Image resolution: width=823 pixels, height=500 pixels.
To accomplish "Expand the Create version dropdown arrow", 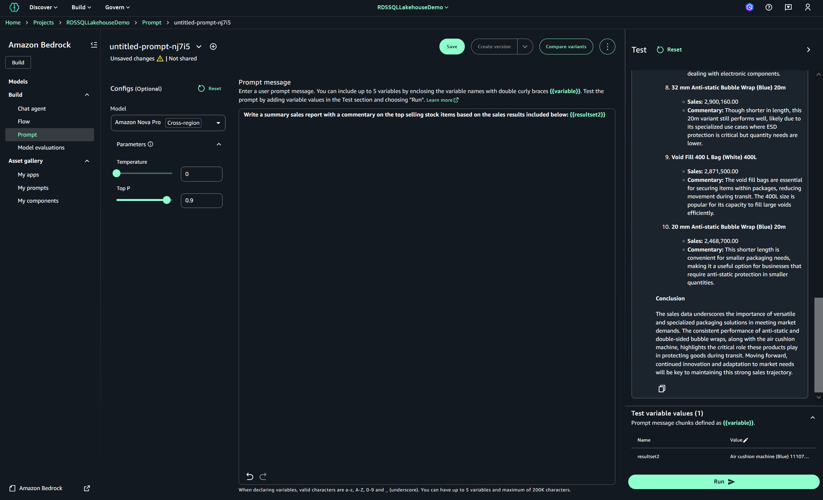I will coord(525,47).
